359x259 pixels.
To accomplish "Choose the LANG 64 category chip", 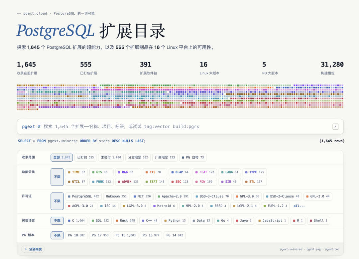I will click(x=230, y=172).
